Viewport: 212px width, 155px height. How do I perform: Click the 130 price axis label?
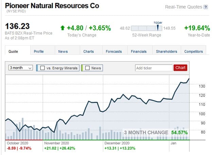pos(202,86)
